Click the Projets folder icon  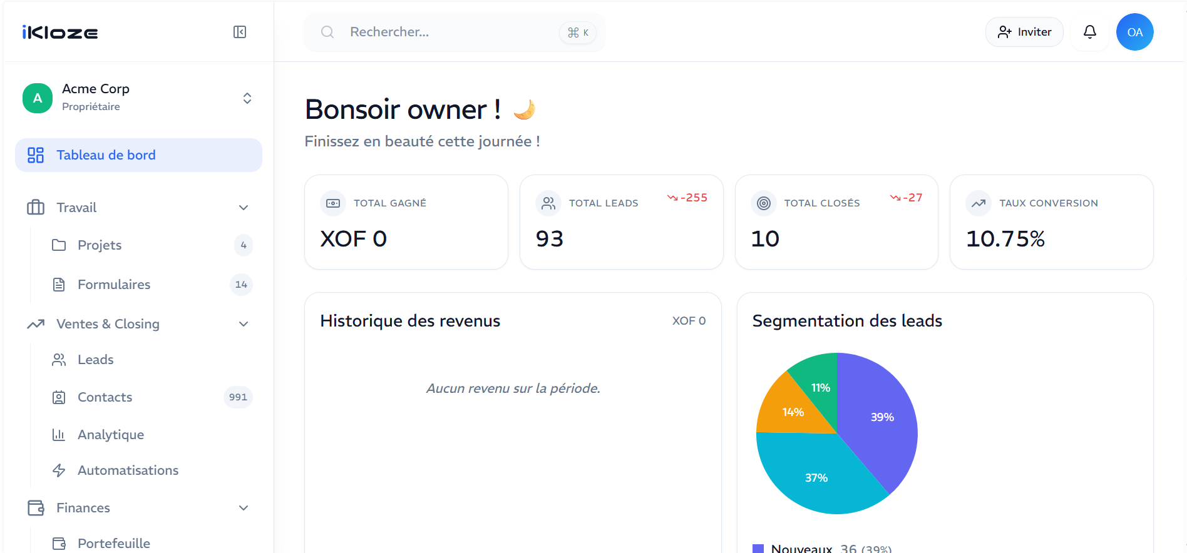[59, 245]
